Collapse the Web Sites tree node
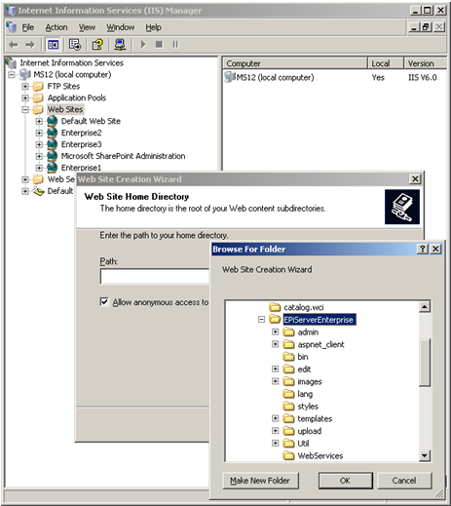This screenshot has height=506, width=451. point(25,109)
